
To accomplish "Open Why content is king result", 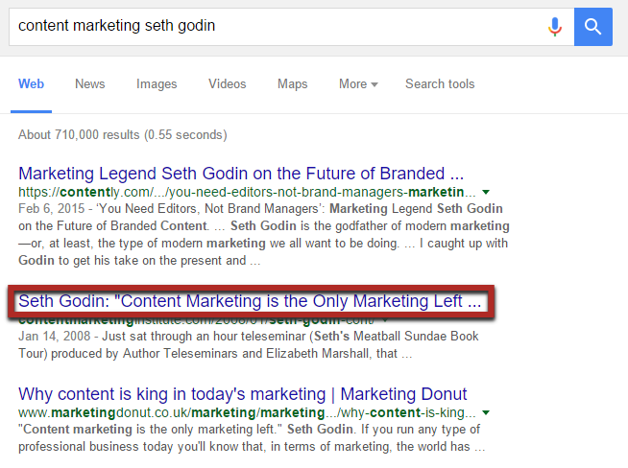I will click(x=243, y=394).
